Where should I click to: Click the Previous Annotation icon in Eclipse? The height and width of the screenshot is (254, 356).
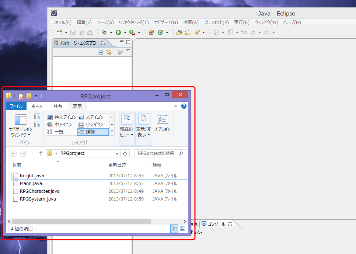[230, 32]
